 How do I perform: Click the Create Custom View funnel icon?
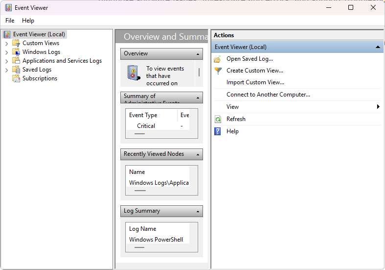(x=218, y=71)
